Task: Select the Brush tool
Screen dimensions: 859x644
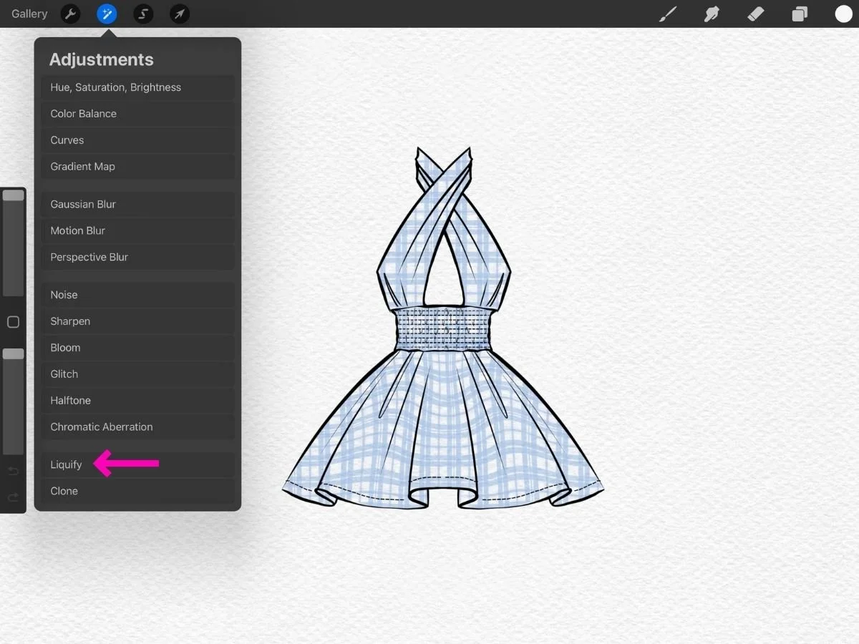Action: click(668, 14)
